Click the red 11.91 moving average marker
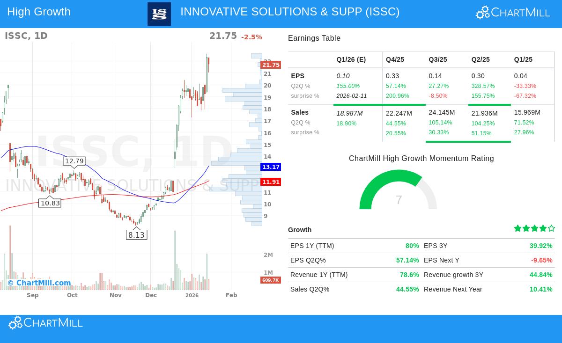Screen dimensions: 562x343 pyautogui.click(x=271, y=182)
